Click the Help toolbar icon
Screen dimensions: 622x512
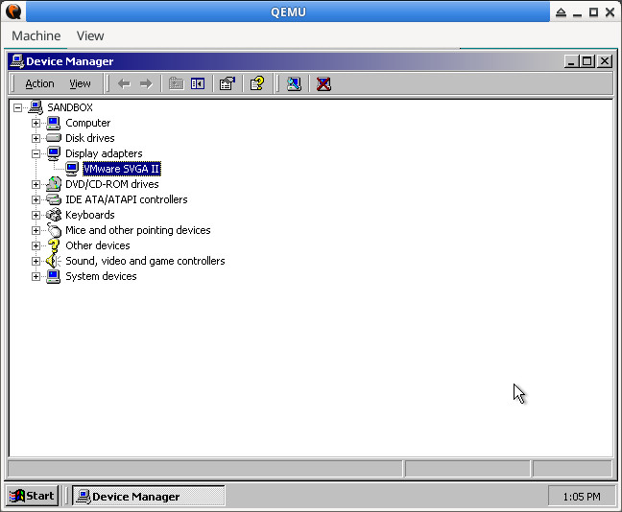pos(256,83)
